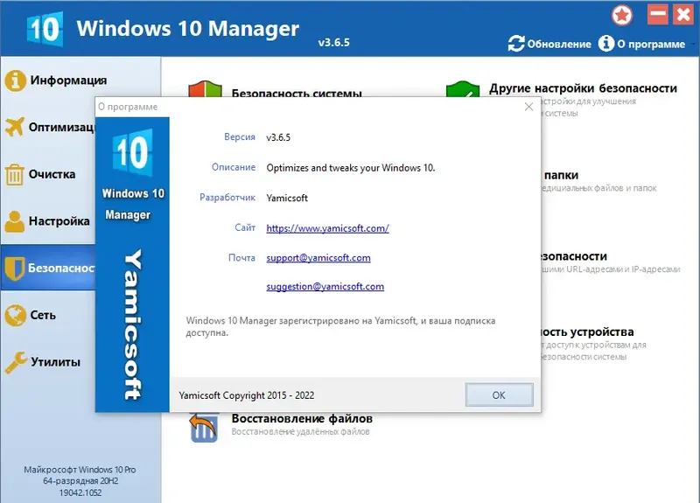Click the v3.6.5 label in title header
The image size is (700, 503).
[x=334, y=42]
